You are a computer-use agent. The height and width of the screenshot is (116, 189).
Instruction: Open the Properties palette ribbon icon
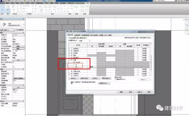8,10
